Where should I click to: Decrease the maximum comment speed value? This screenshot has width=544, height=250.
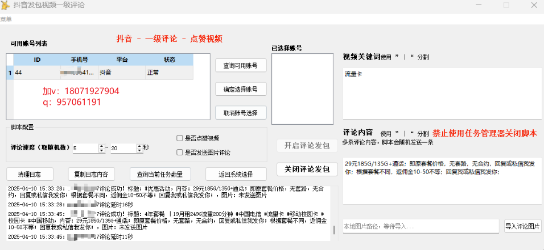coord(140,150)
